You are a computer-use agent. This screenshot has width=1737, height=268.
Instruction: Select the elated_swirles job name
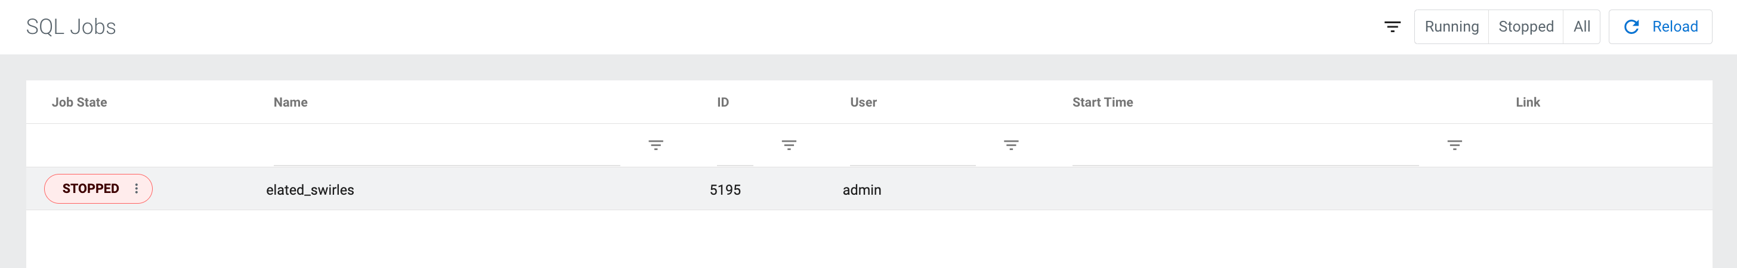[x=310, y=190]
